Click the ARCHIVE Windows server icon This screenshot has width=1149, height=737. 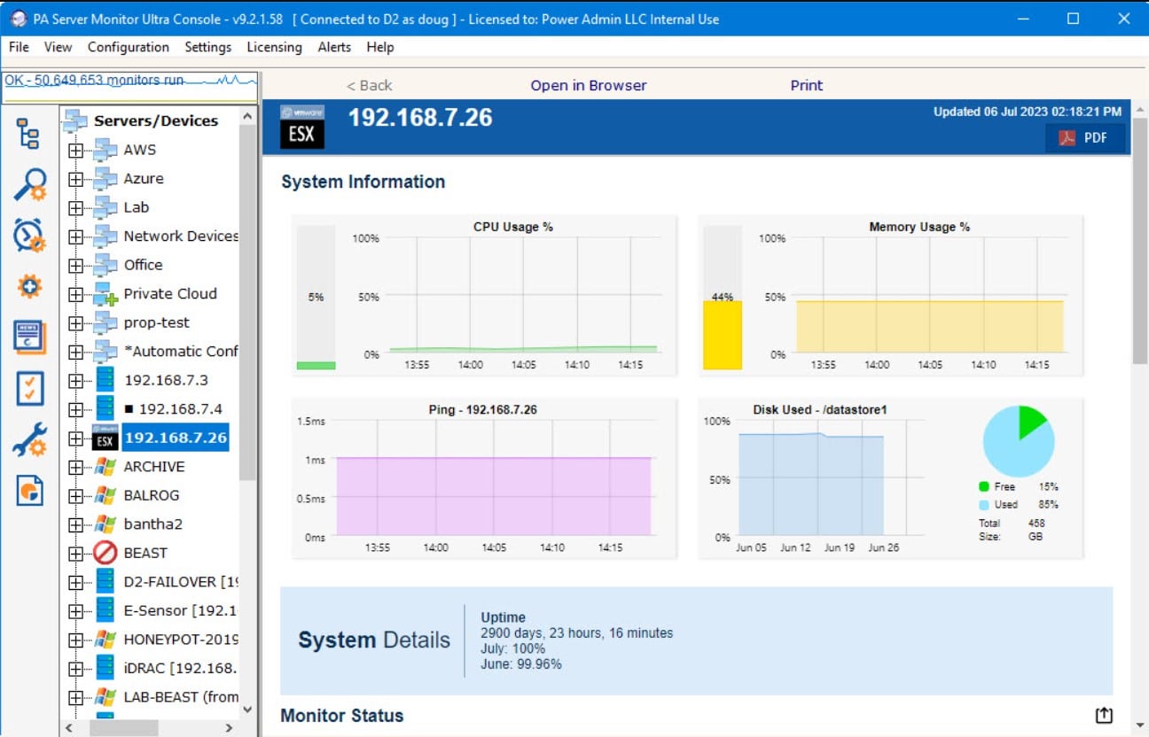(106, 467)
